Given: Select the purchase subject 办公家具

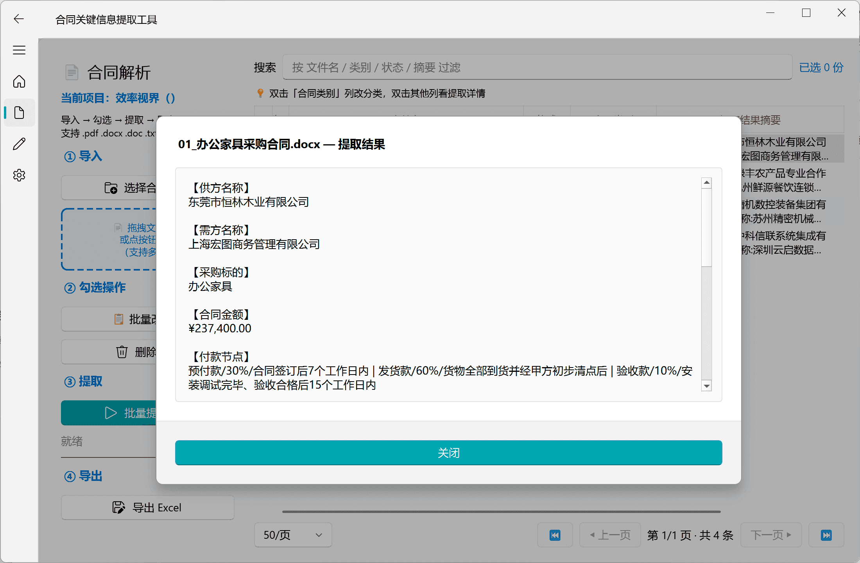Looking at the screenshot, I should click(210, 287).
